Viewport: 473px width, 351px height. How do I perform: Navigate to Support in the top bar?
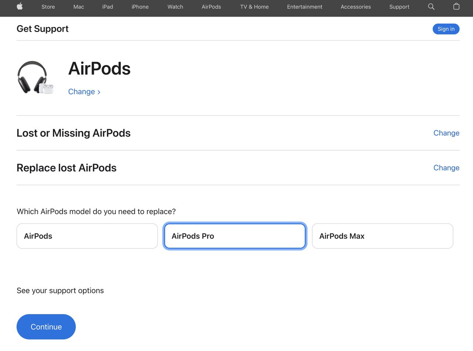399,7
